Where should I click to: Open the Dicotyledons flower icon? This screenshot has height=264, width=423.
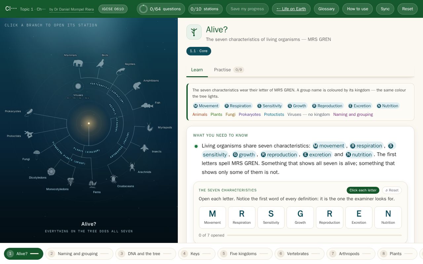(x=51, y=172)
